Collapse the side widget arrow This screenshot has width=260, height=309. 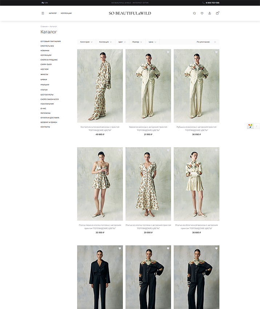point(257,126)
